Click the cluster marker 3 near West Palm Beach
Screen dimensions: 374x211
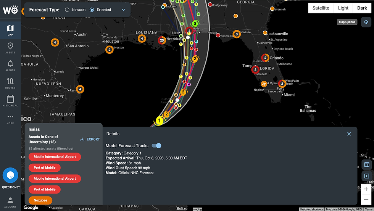[282, 84]
